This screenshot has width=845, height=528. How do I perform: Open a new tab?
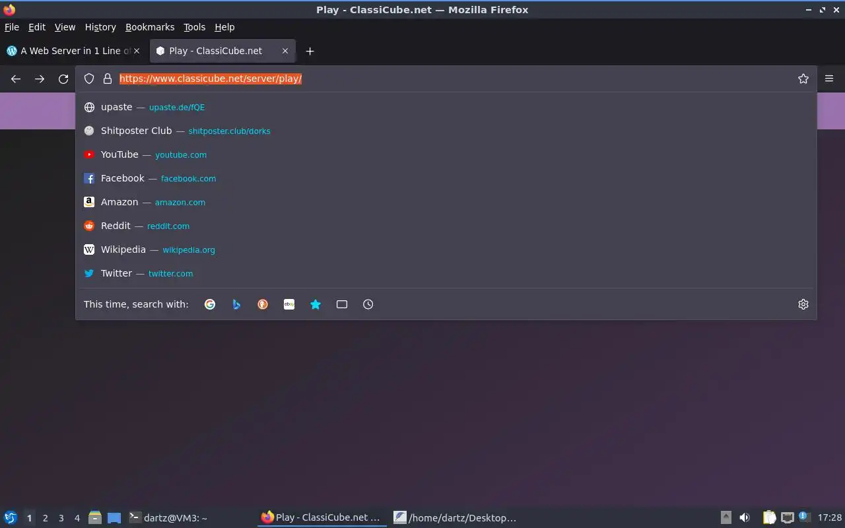pos(310,51)
